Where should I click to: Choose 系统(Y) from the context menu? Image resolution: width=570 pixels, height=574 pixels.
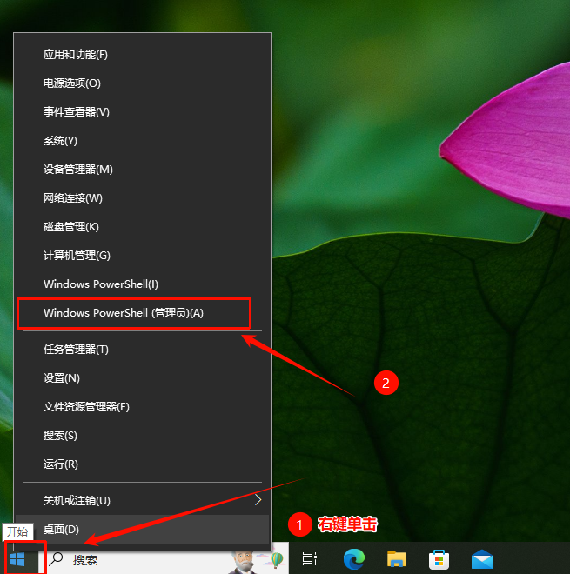point(142,141)
